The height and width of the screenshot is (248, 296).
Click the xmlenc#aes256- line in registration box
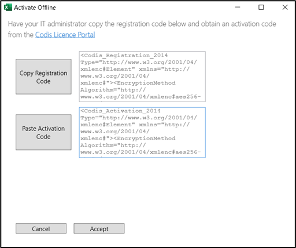pyautogui.click(x=140, y=97)
